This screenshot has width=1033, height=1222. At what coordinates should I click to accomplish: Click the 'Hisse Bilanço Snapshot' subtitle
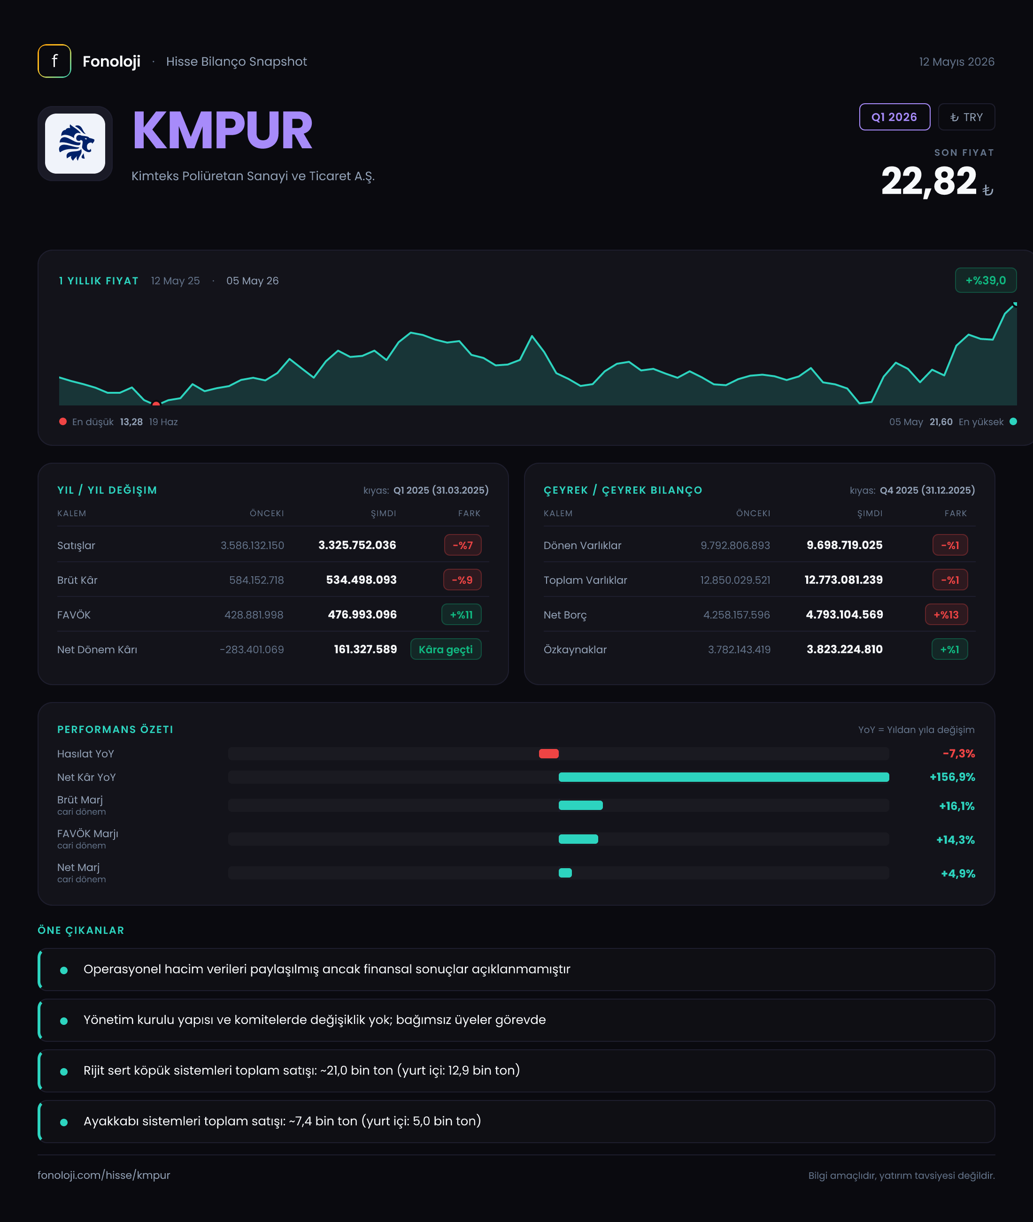click(x=236, y=61)
